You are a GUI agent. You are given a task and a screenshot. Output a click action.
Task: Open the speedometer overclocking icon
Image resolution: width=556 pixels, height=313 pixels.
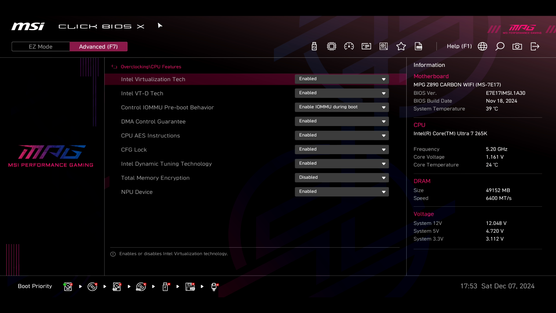tap(349, 46)
